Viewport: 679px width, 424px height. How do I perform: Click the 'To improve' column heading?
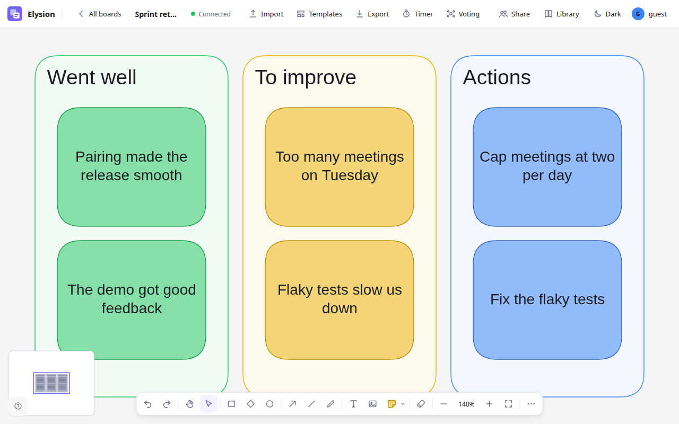click(306, 77)
